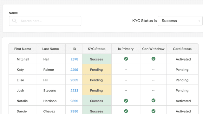Click the KYC Status column header
The width and height of the screenshot is (203, 114).
coord(97,49)
